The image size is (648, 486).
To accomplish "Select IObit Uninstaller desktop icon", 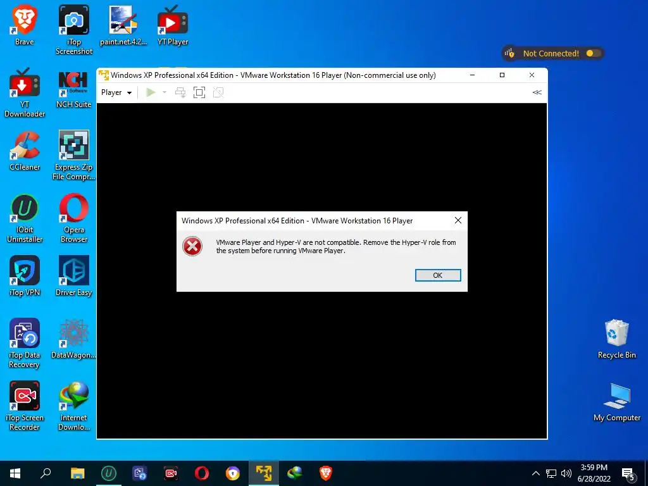I will (x=25, y=218).
